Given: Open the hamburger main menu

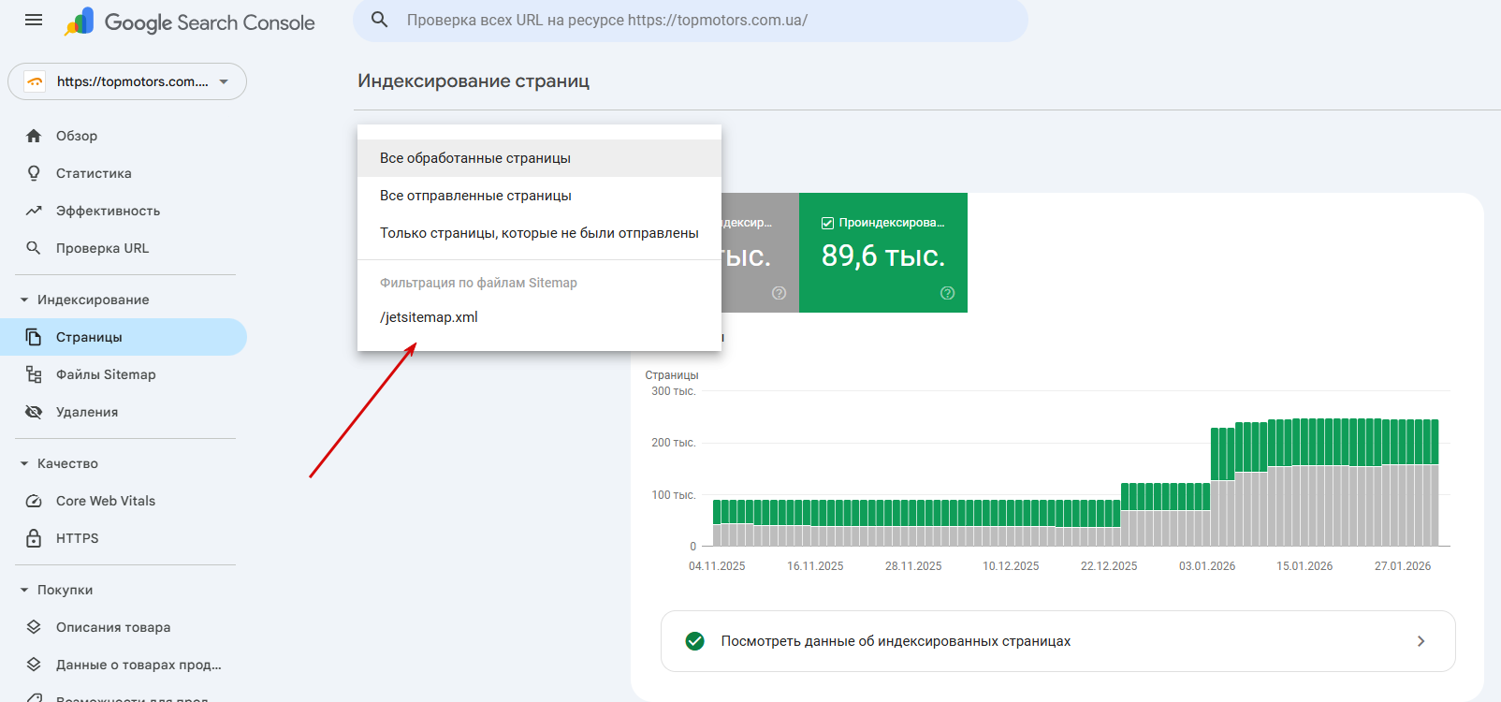Looking at the screenshot, I should (34, 20).
